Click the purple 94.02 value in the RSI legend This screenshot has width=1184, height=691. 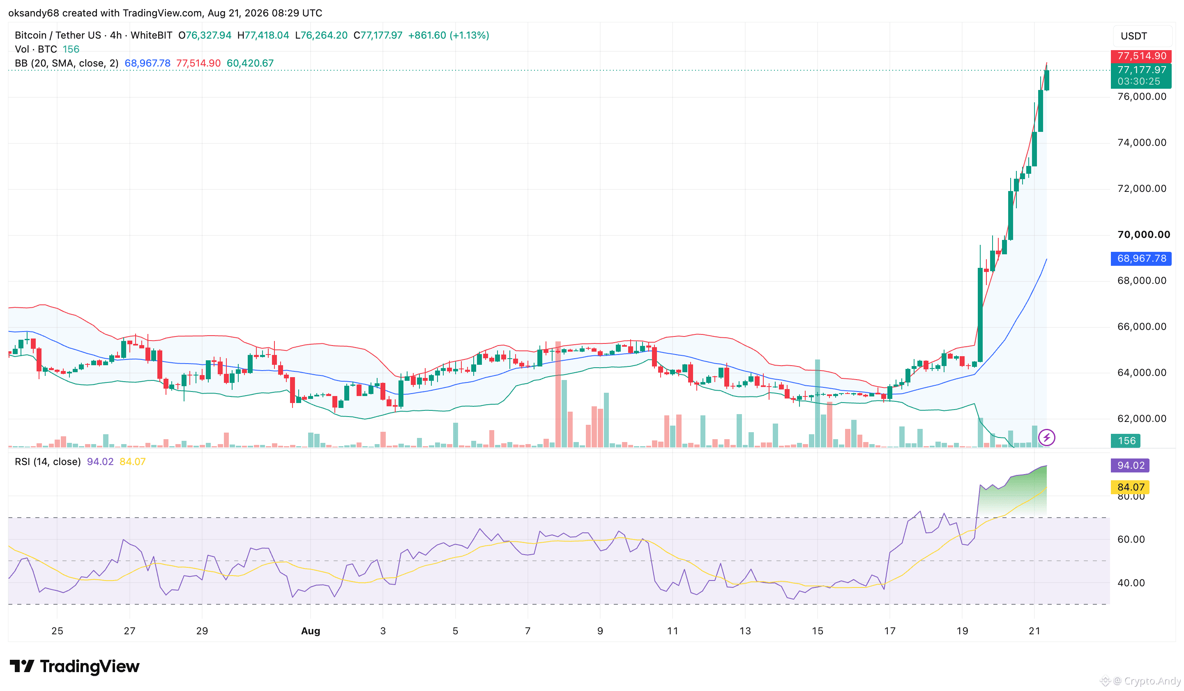(100, 462)
